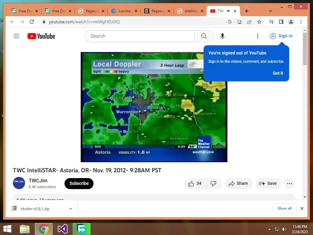Show hidden tray icons arrow
Screen dimensions: 313x235
pyautogui.click(x=269, y=229)
